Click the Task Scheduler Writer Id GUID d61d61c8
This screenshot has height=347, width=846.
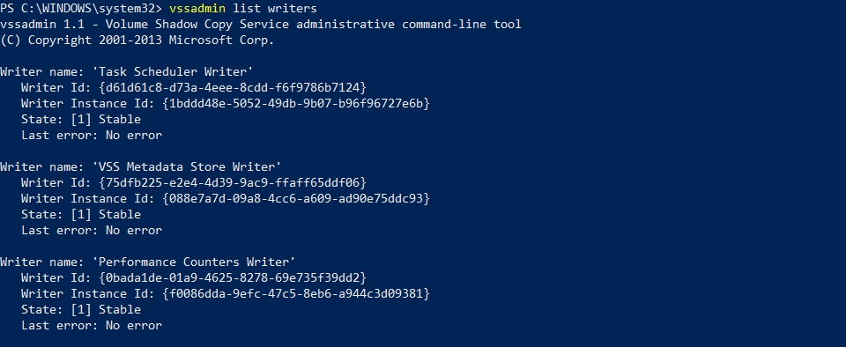click(233, 87)
